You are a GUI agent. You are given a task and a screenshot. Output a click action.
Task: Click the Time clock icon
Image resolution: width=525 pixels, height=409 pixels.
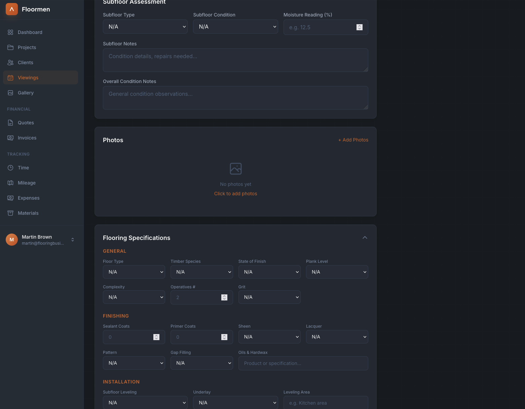tap(10, 168)
